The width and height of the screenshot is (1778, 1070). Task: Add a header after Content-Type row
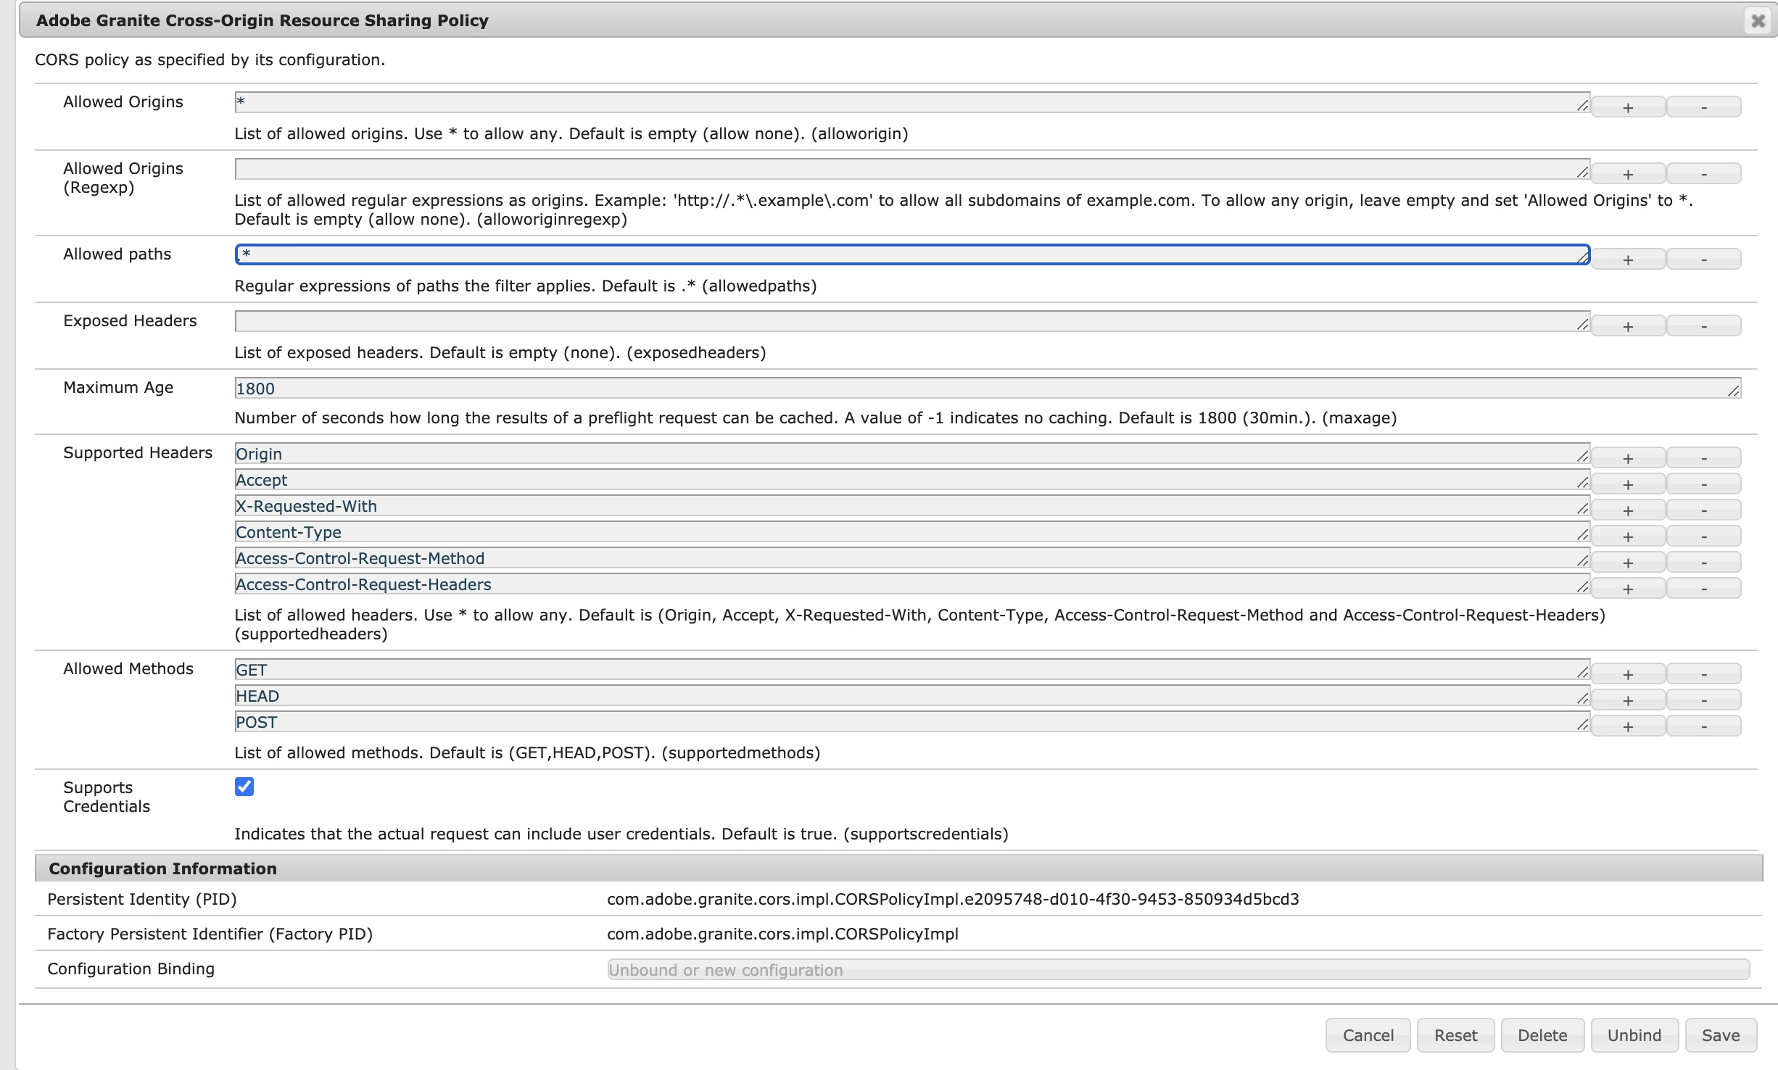(1627, 536)
